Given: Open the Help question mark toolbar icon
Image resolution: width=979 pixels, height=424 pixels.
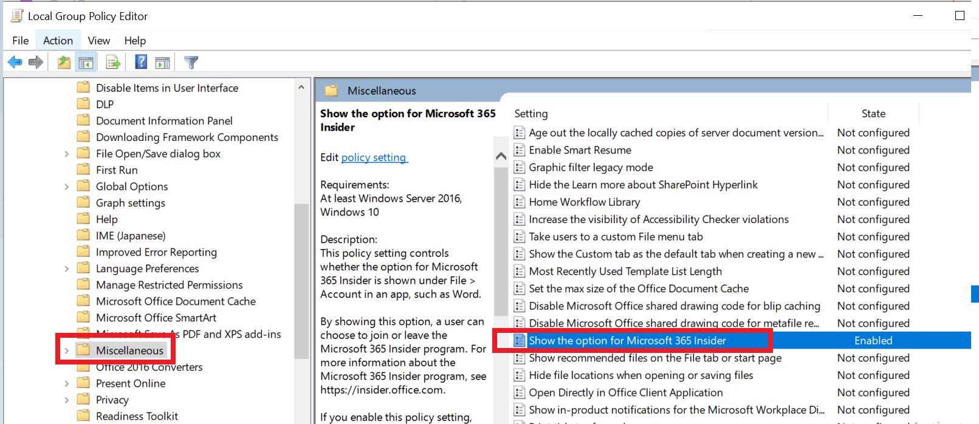Looking at the screenshot, I should click(x=141, y=62).
